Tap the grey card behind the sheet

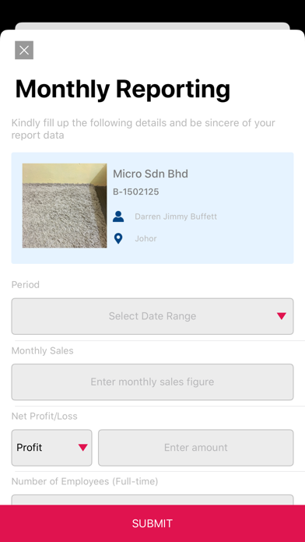152,26
